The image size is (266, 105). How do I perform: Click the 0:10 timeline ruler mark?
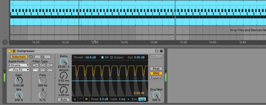pos(36,42)
